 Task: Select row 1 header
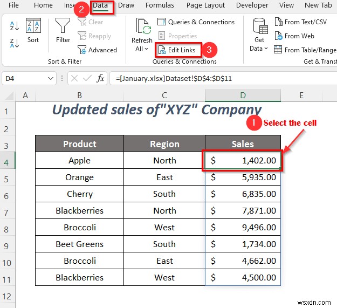[x=6, y=111]
